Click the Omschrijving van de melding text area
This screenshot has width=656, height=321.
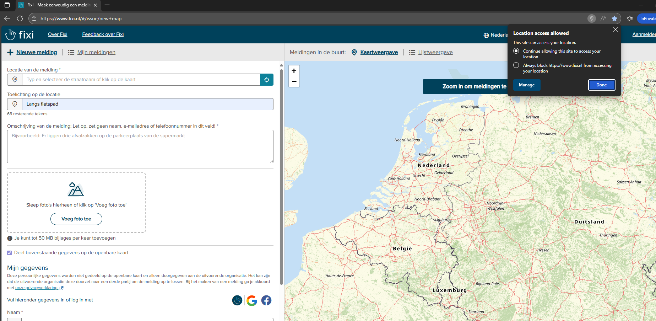pyautogui.click(x=140, y=146)
